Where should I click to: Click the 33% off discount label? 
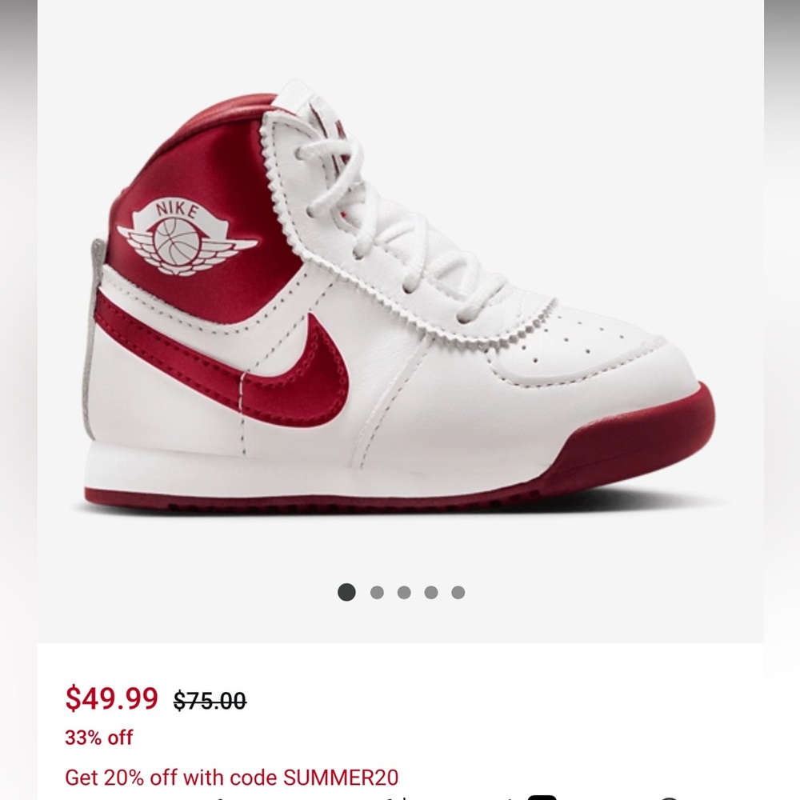[98, 738]
